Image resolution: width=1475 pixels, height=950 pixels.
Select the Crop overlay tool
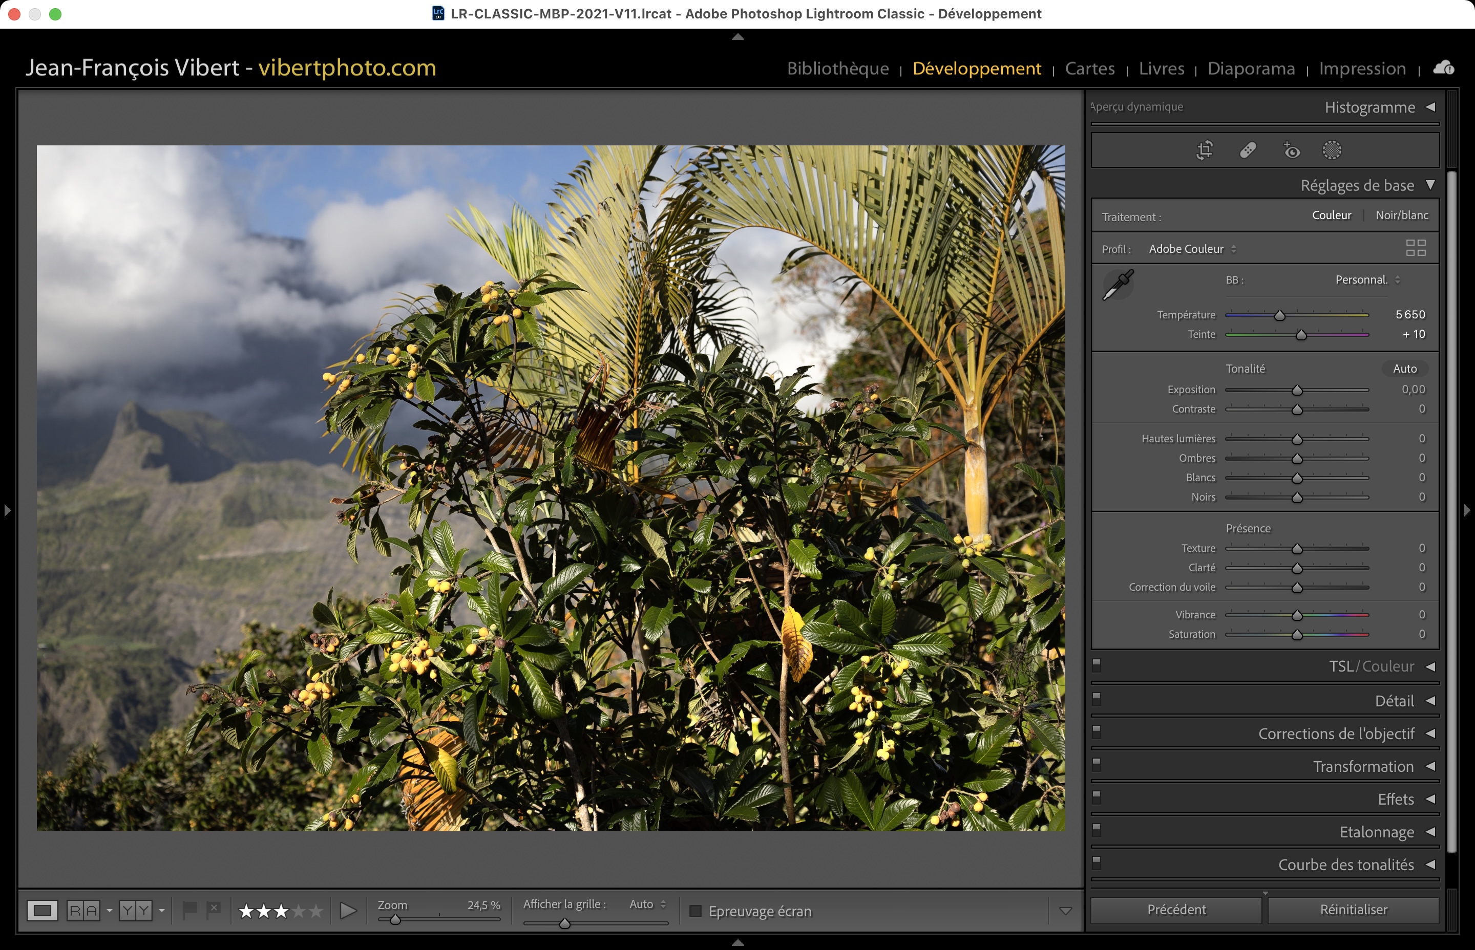coord(1204,150)
